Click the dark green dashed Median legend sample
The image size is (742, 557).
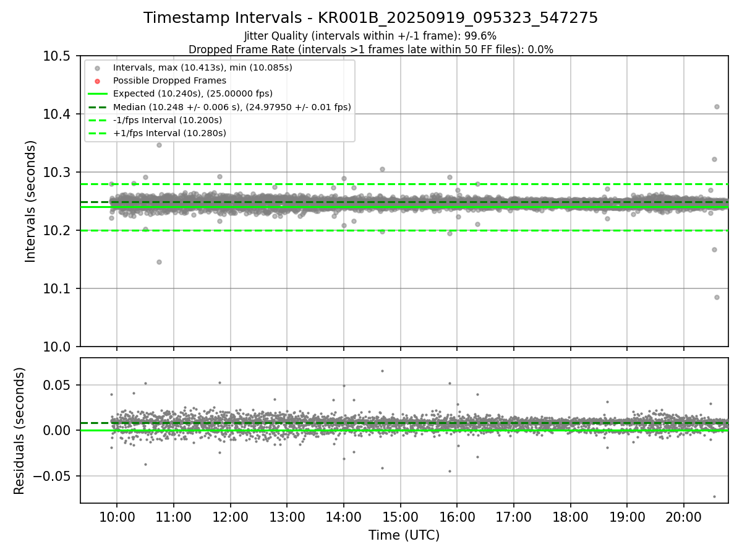point(97,107)
